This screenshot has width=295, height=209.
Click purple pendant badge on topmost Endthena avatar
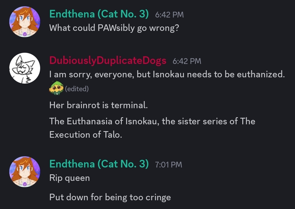pyautogui.click(x=25, y=34)
